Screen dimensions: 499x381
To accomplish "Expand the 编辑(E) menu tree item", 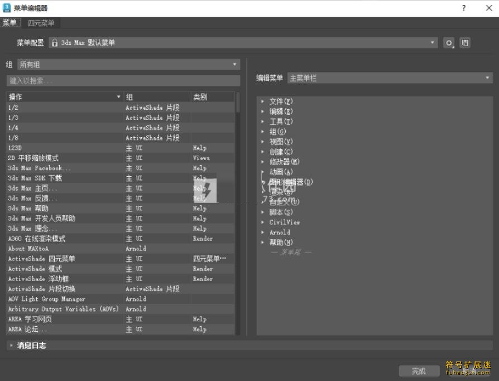I will coord(262,112).
